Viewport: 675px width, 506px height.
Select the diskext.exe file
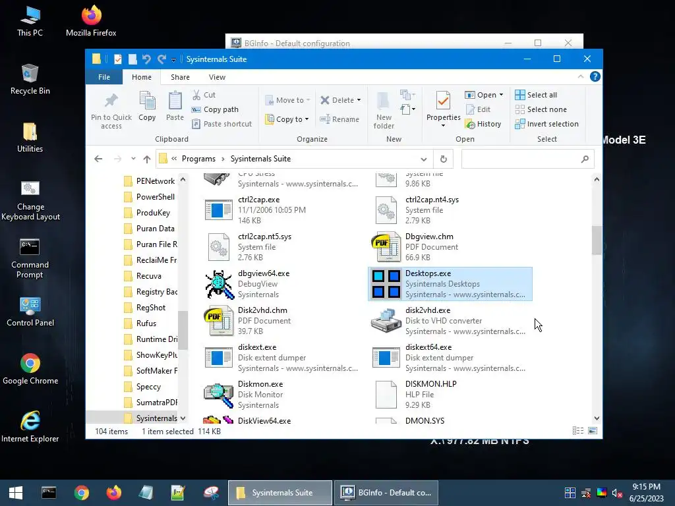[x=282, y=358]
